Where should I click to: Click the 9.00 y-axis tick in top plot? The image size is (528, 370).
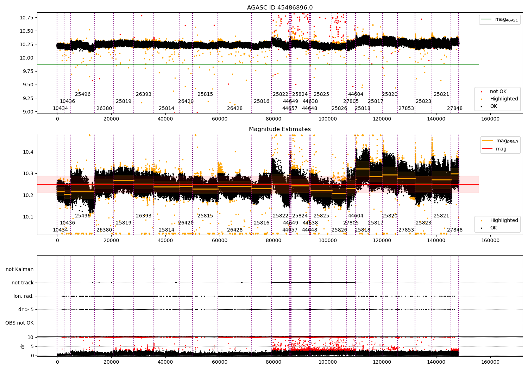coord(28,112)
